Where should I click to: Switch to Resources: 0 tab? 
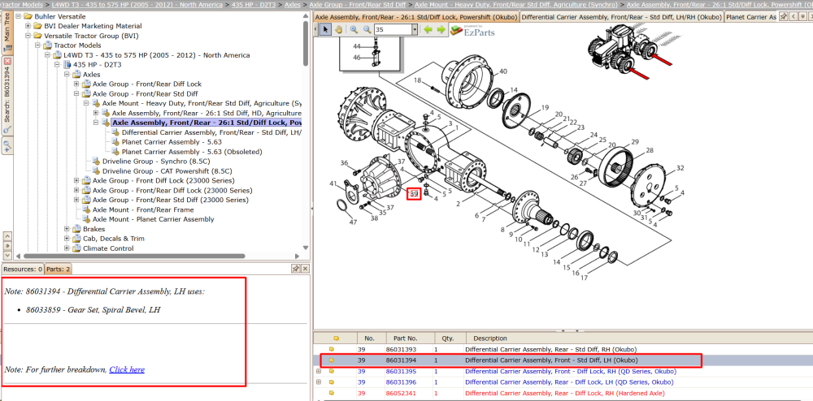click(x=22, y=269)
